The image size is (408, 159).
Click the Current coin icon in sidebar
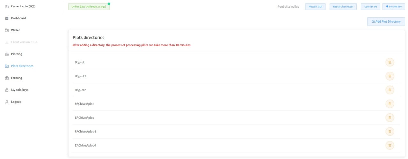coord(7,6)
